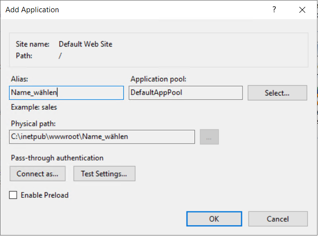318x236 pixels.
Task: Open the physical path browse ellipsis button
Action: (209, 137)
